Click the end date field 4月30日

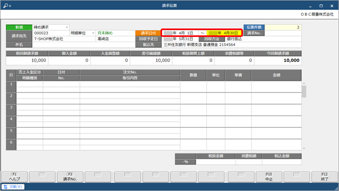(224, 33)
